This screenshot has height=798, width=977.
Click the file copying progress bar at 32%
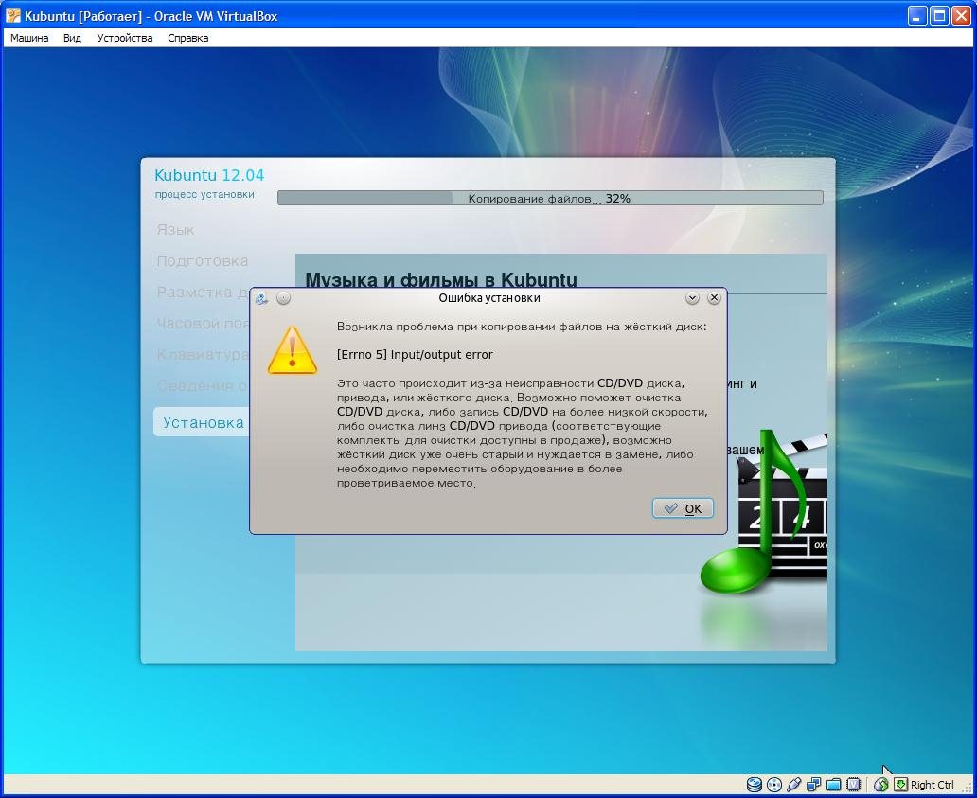pos(549,199)
